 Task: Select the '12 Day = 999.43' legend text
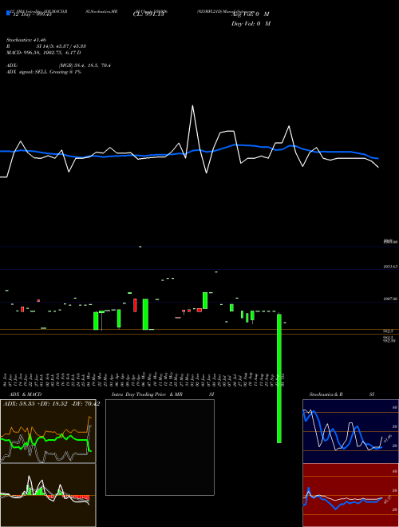coord(32,14)
